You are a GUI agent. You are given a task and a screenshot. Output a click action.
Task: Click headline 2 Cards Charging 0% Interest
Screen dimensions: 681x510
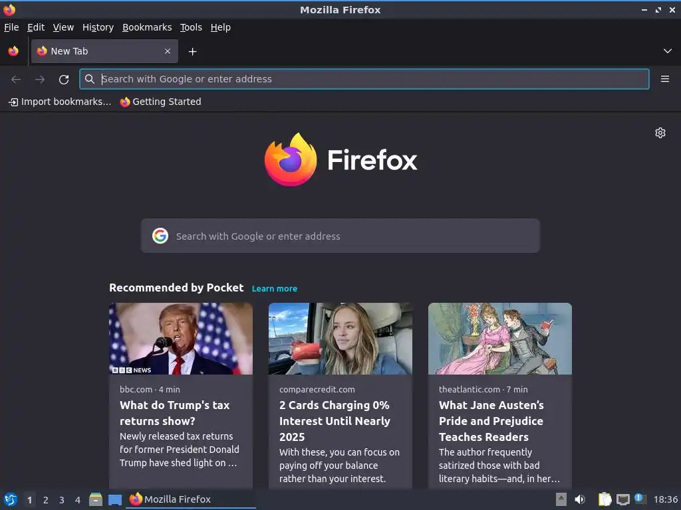point(335,421)
